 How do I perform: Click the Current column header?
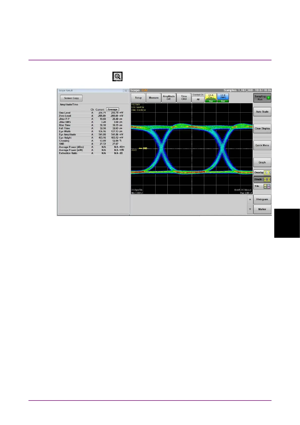pos(100,110)
